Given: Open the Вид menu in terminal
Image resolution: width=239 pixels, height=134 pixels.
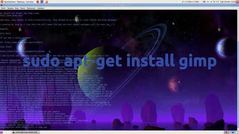Looking at the screenshot, I should [16, 8].
